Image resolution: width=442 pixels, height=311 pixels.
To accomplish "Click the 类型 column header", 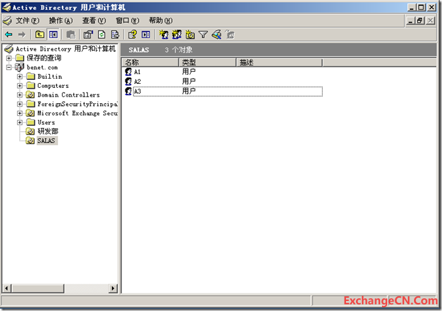I will tap(207, 63).
